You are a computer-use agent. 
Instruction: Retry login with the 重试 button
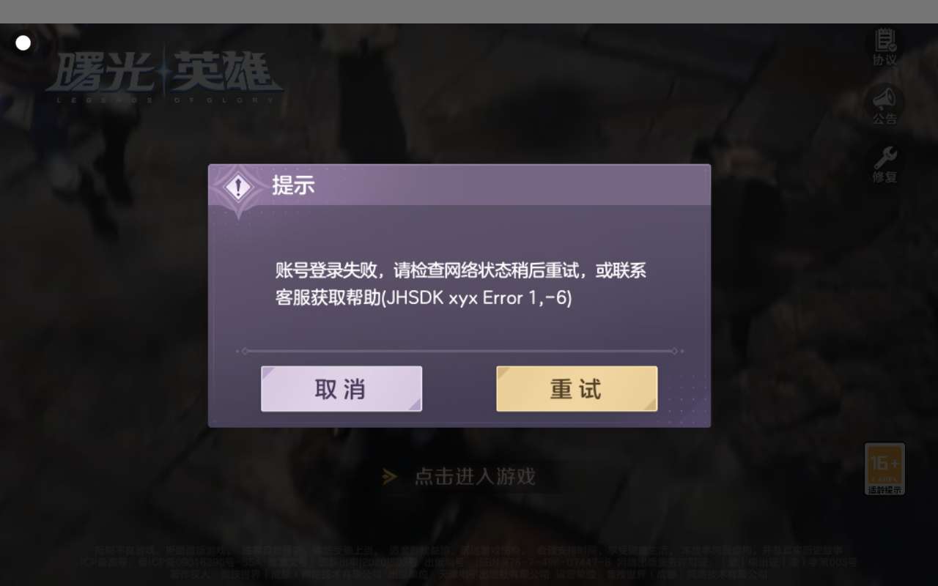pyautogui.click(x=577, y=389)
